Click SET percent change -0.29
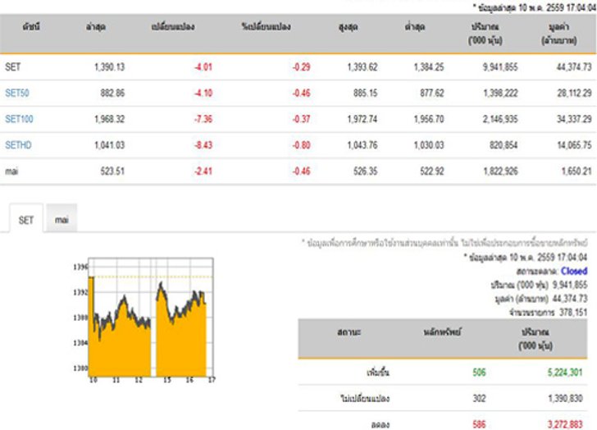This screenshot has height=430, width=597. point(301,67)
